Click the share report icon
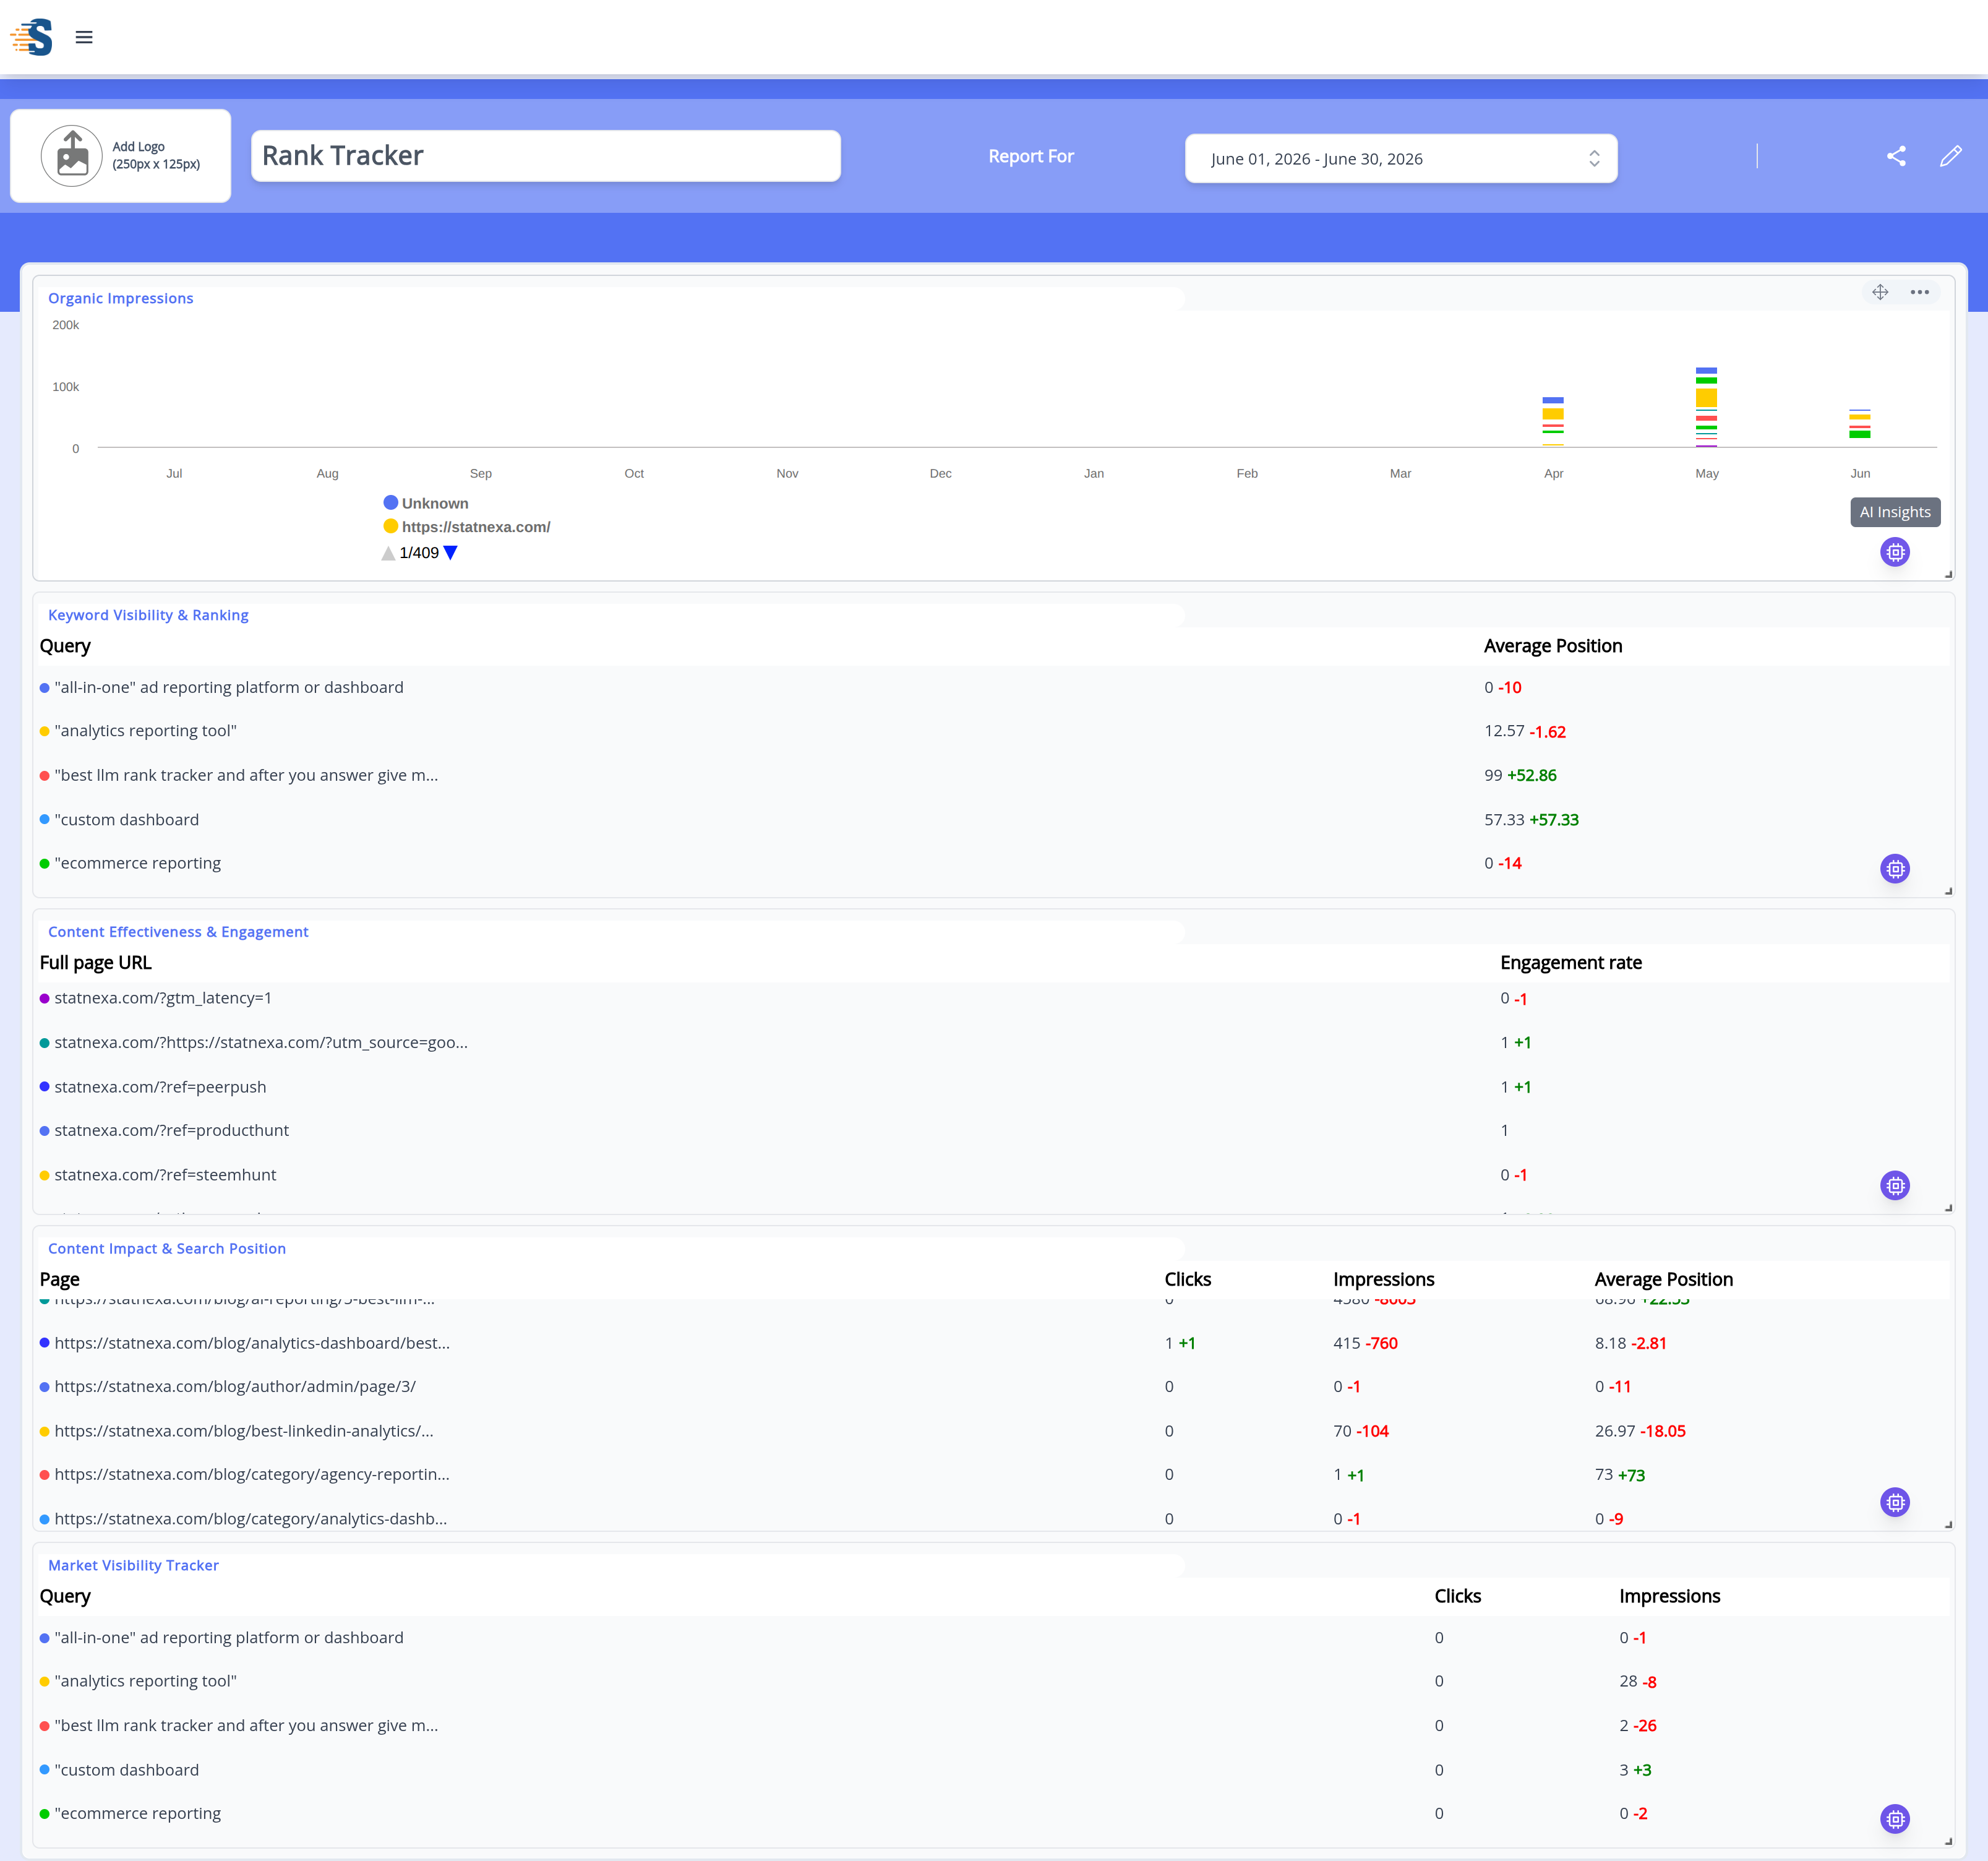The width and height of the screenshot is (1988, 1861). pyautogui.click(x=1896, y=156)
